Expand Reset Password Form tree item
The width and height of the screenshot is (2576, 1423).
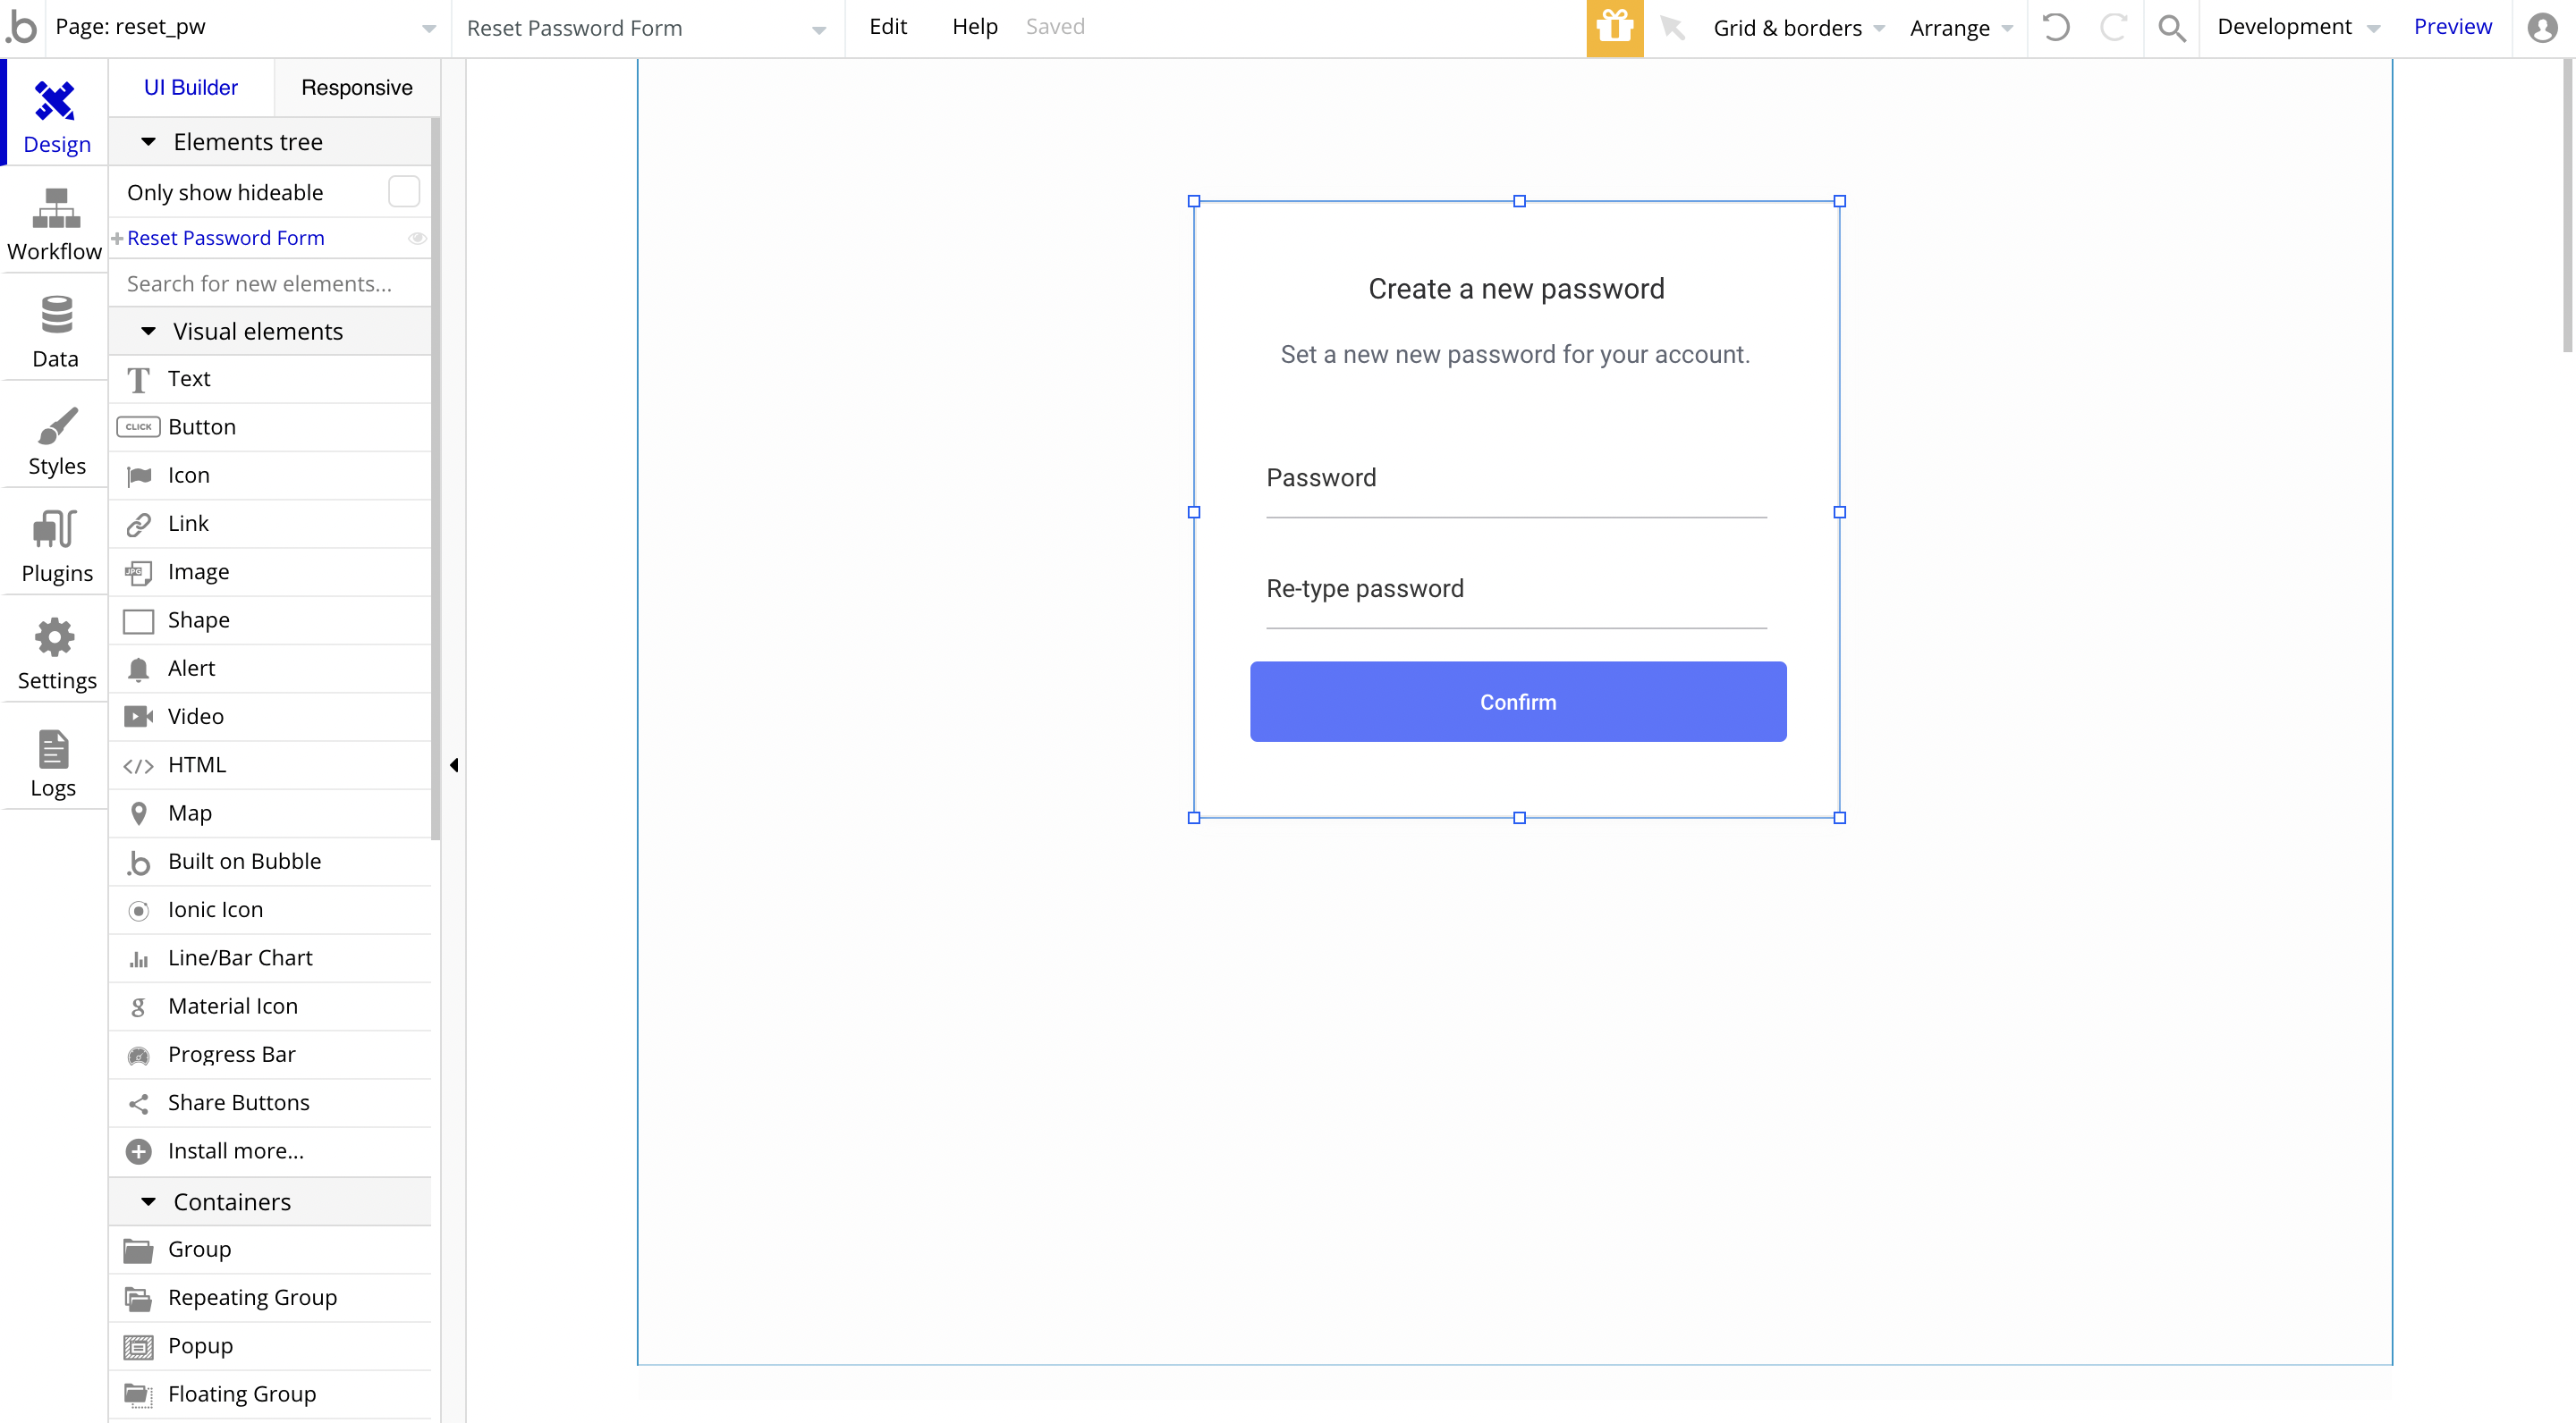tap(117, 238)
